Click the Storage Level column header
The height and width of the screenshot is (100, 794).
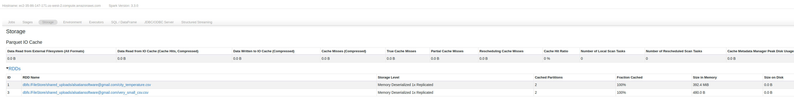coord(388,77)
